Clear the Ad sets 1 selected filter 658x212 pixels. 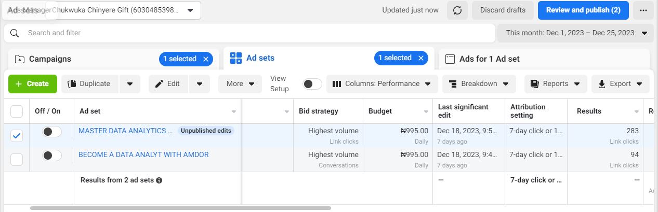(x=421, y=58)
